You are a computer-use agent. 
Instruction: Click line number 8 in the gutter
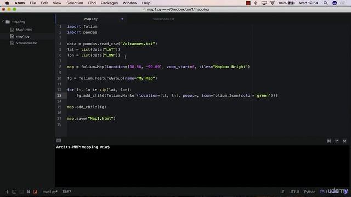pos(60,67)
